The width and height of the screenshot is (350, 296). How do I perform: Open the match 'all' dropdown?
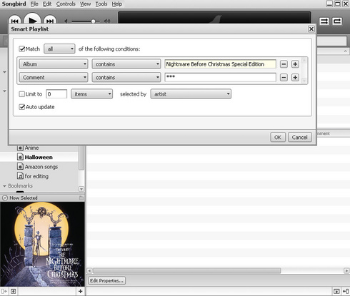pos(59,49)
